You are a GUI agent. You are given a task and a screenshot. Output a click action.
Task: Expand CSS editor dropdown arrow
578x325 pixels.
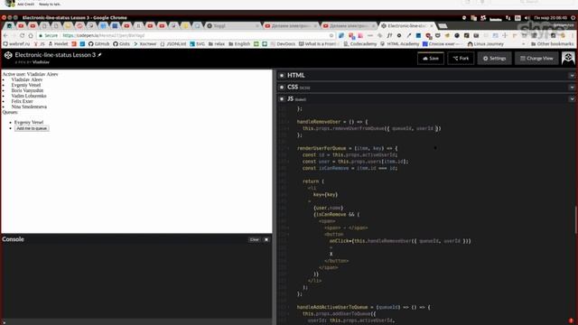tap(572, 88)
